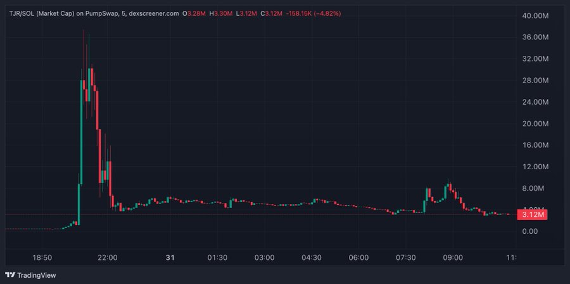Click the red 3.12M current price tag
The image size is (570, 284).
[532, 215]
